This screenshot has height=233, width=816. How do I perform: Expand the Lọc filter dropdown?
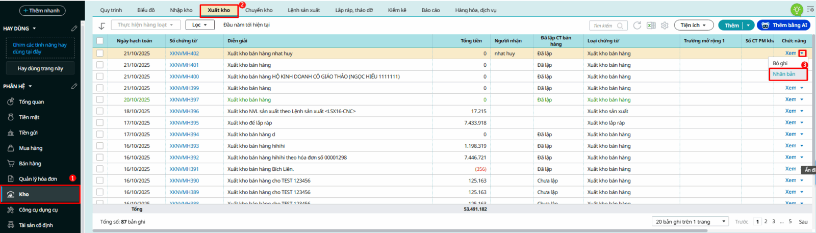coord(199,25)
